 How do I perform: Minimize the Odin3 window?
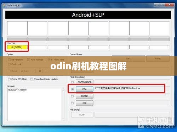point(157,5)
